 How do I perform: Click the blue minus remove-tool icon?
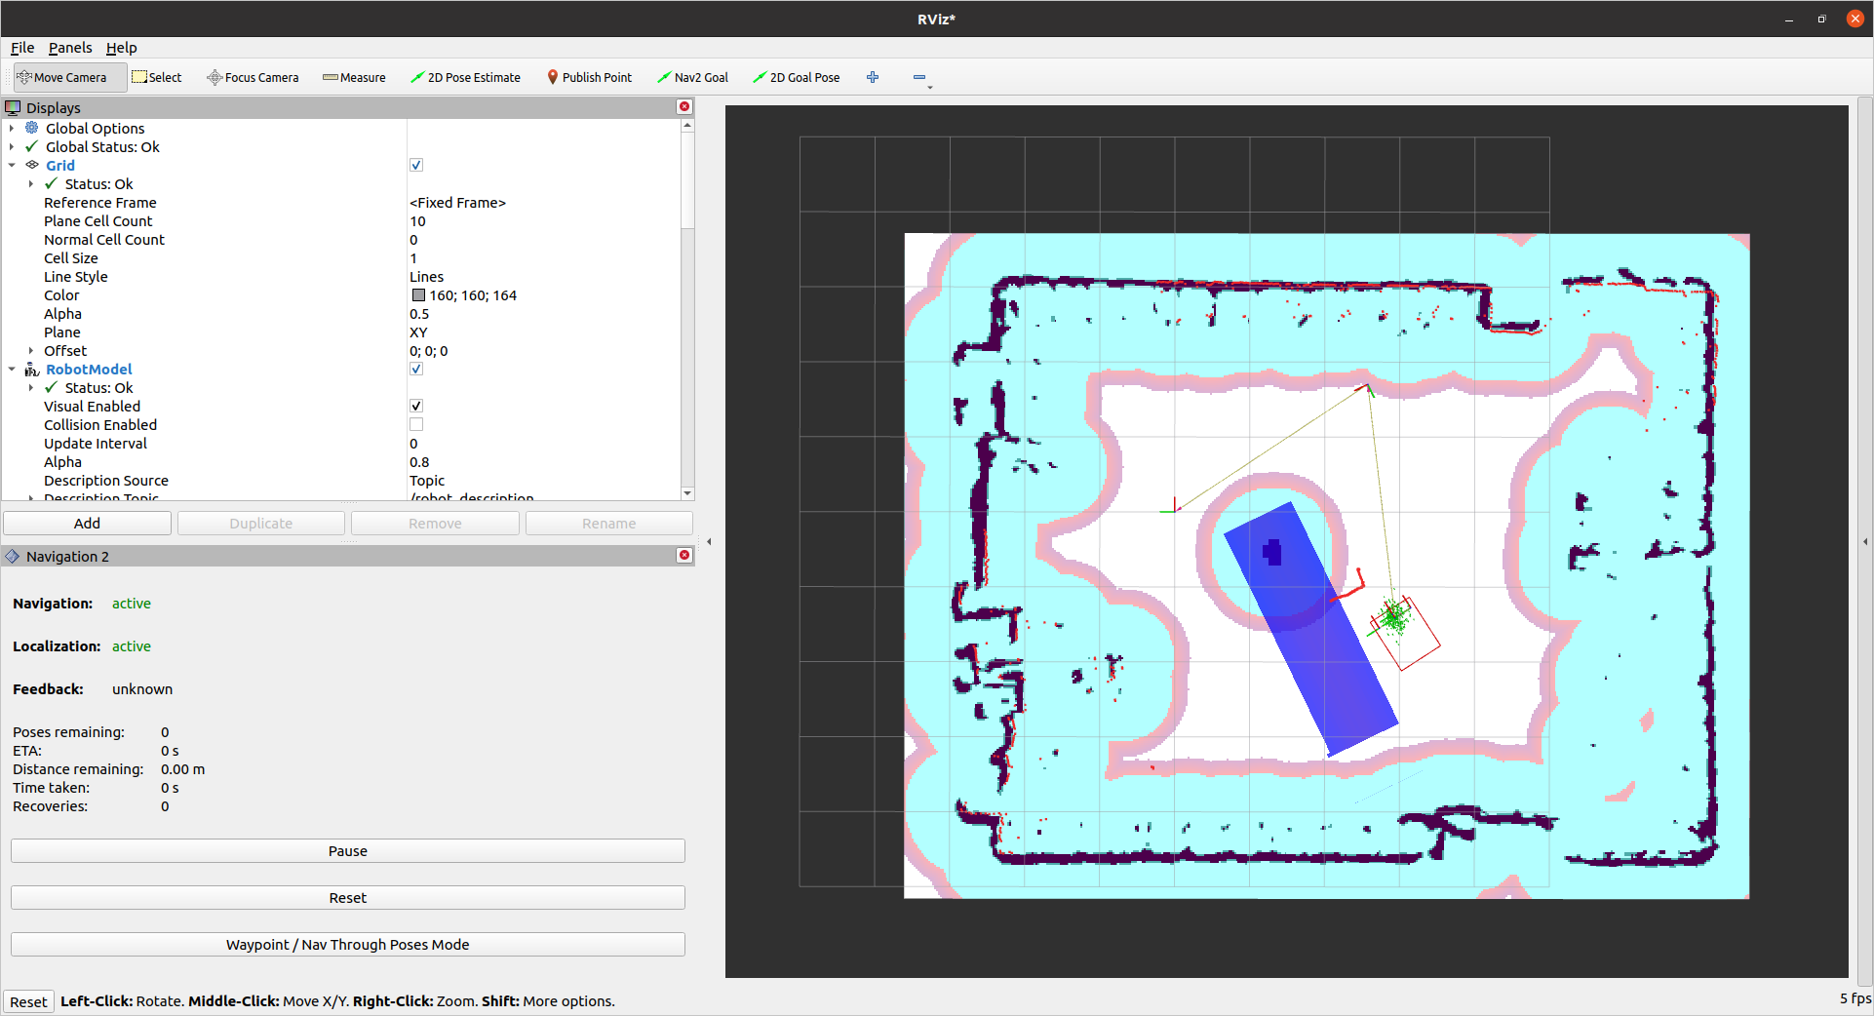[x=919, y=77]
